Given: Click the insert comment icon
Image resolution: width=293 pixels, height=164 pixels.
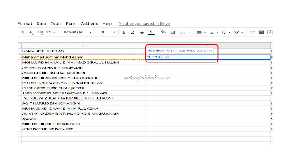Looking at the screenshot, I should click(261, 32).
